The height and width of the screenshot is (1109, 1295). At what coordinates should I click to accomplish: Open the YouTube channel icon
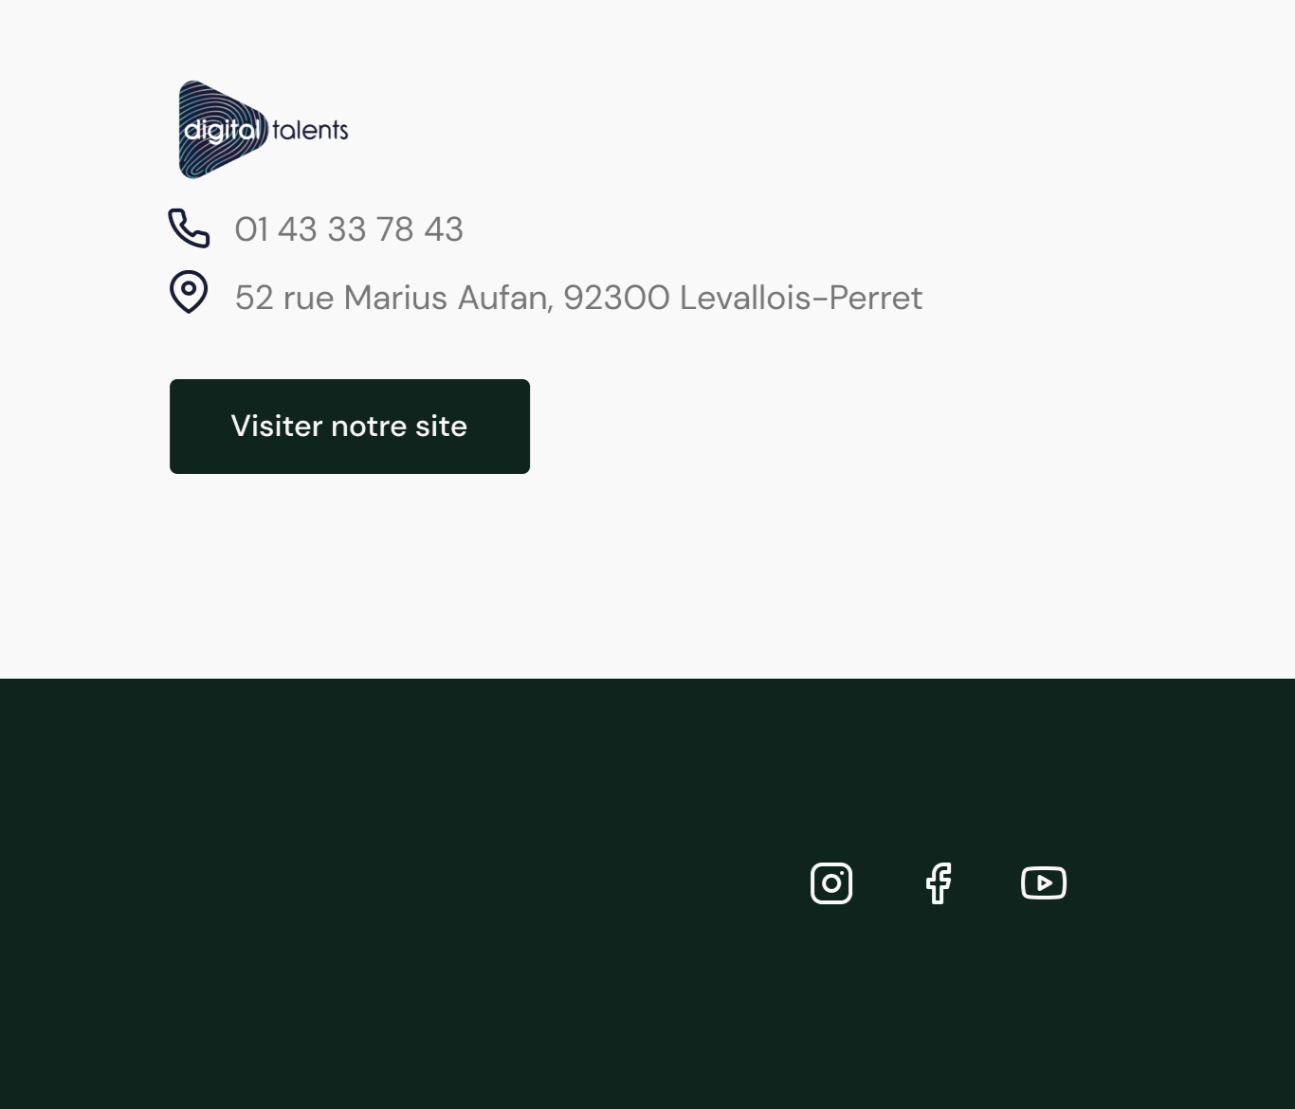1044,883
